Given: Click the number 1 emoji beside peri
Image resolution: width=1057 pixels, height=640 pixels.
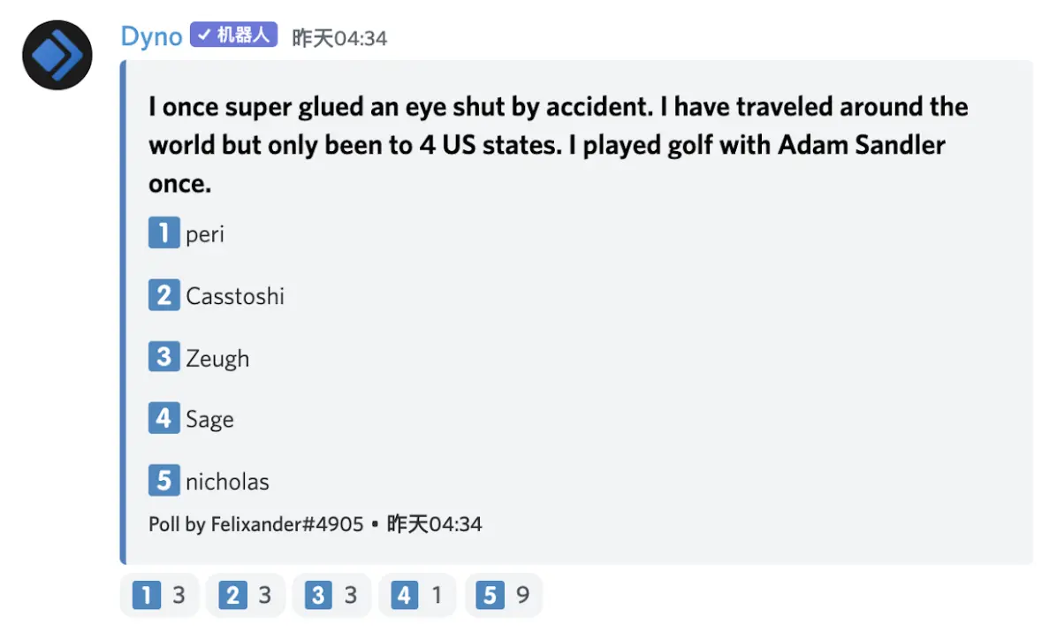Looking at the screenshot, I should (163, 233).
